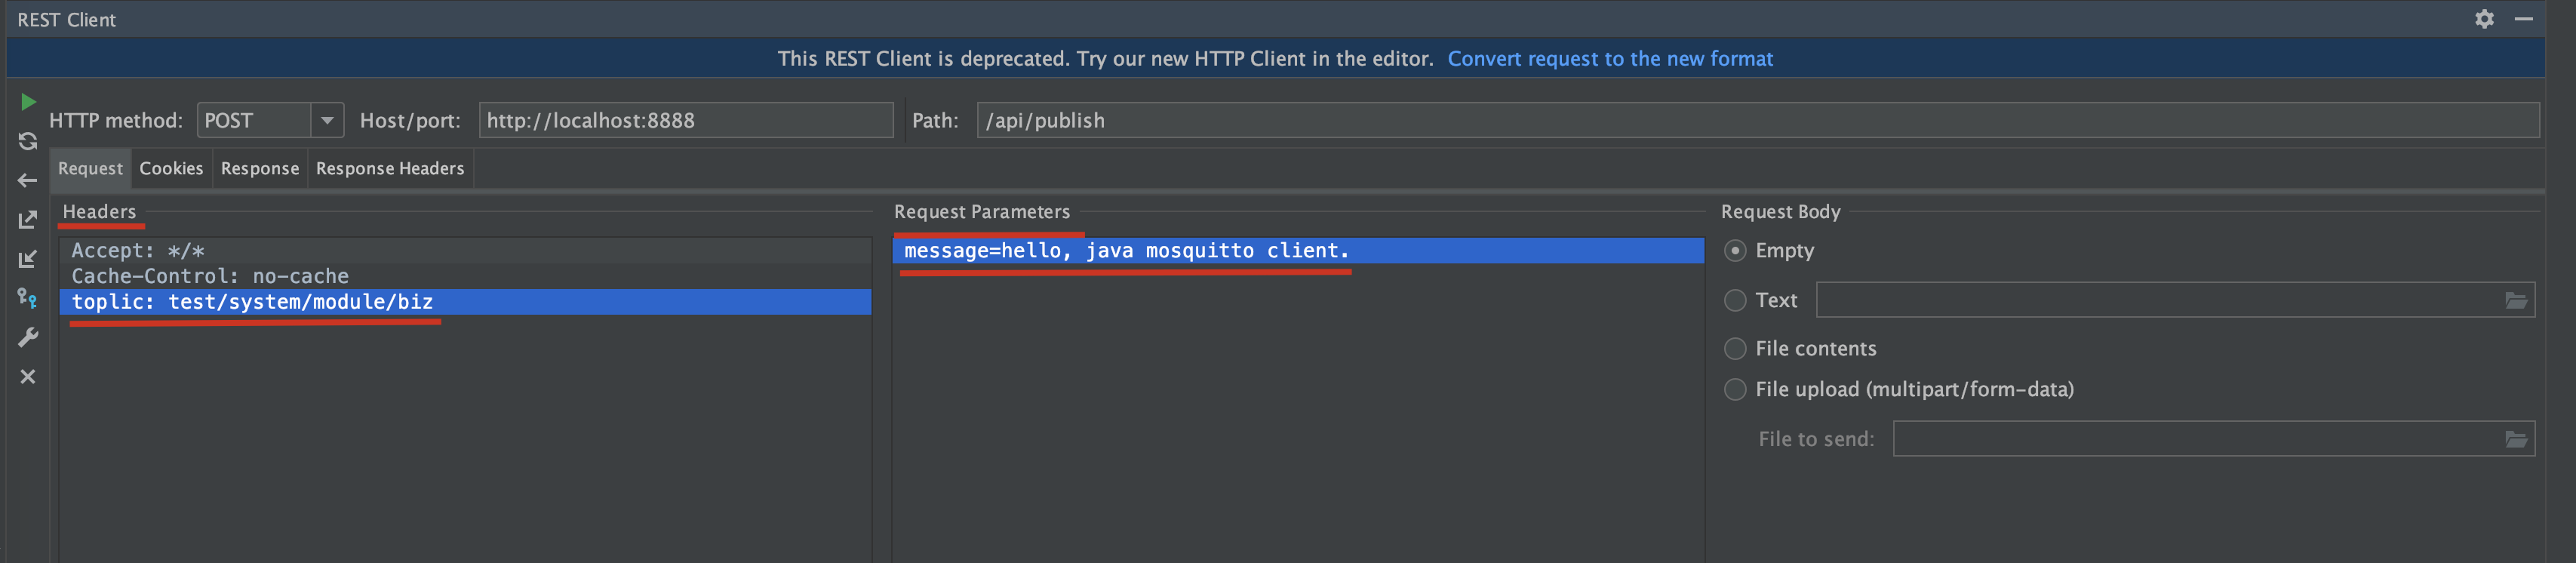2576x563 pixels.
Task: Select the message=hello request parameter row
Action: [x=1298, y=251]
